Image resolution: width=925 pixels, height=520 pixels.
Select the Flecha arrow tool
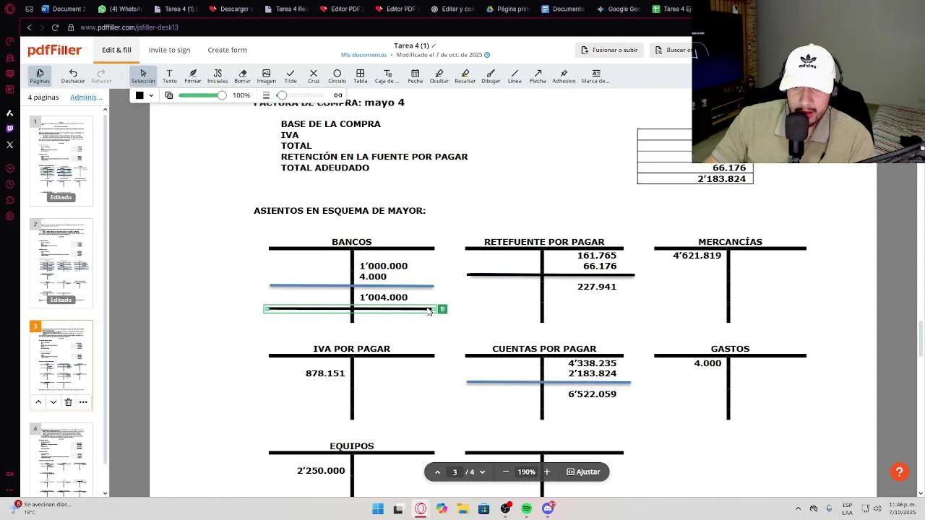coord(538,76)
